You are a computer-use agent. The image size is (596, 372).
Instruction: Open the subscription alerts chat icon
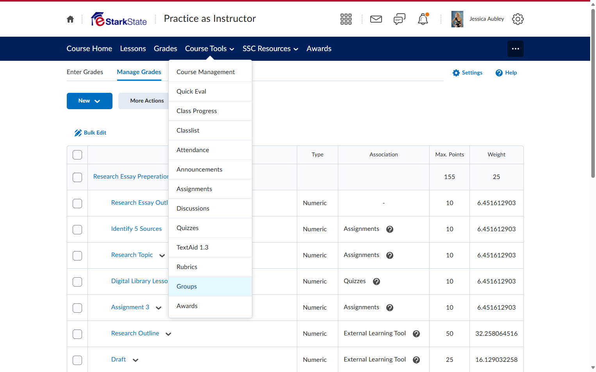coord(400,19)
